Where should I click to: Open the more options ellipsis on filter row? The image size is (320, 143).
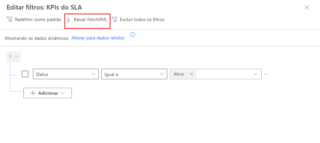tap(266, 74)
